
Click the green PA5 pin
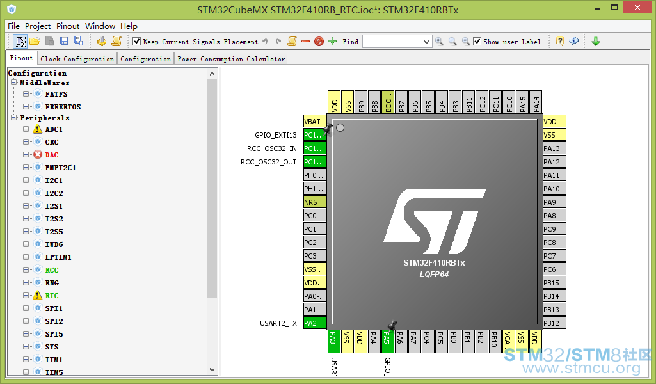click(387, 342)
